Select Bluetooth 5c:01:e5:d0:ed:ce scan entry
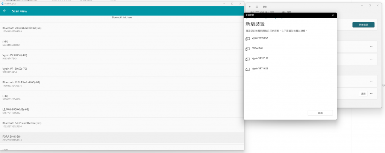The image size is (385, 153). tap(122, 124)
